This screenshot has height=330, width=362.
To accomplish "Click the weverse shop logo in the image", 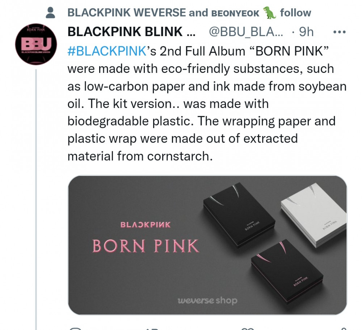I will coord(207,300).
